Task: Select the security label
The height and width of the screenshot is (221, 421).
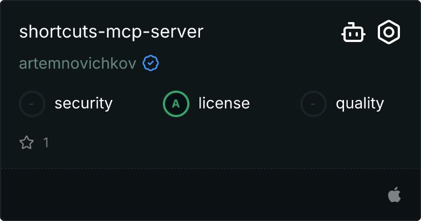Action: (83, 103)
